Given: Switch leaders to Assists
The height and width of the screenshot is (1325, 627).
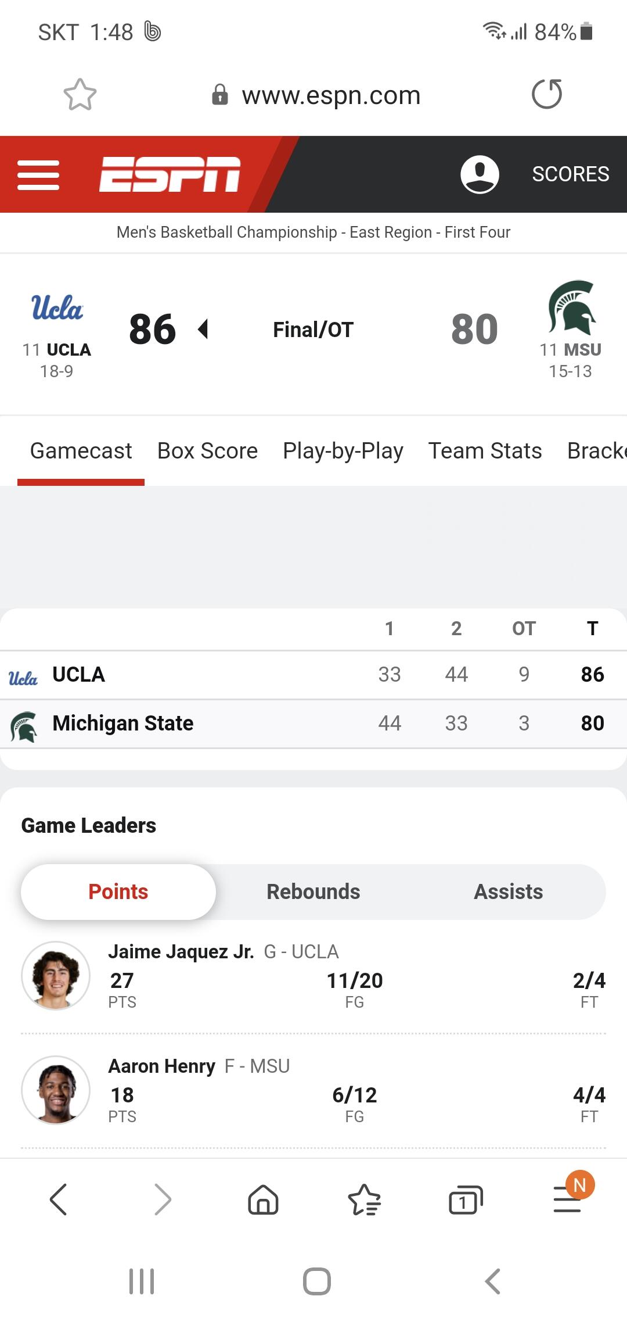Looking at the screenshot, I should (x=509, y=891).
